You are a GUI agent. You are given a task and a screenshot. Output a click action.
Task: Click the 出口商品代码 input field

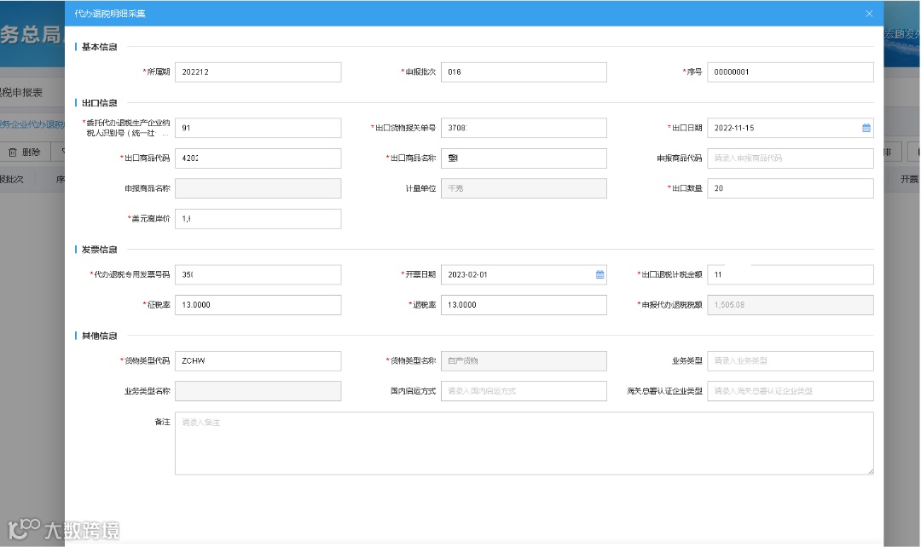[x=258, y=158]
